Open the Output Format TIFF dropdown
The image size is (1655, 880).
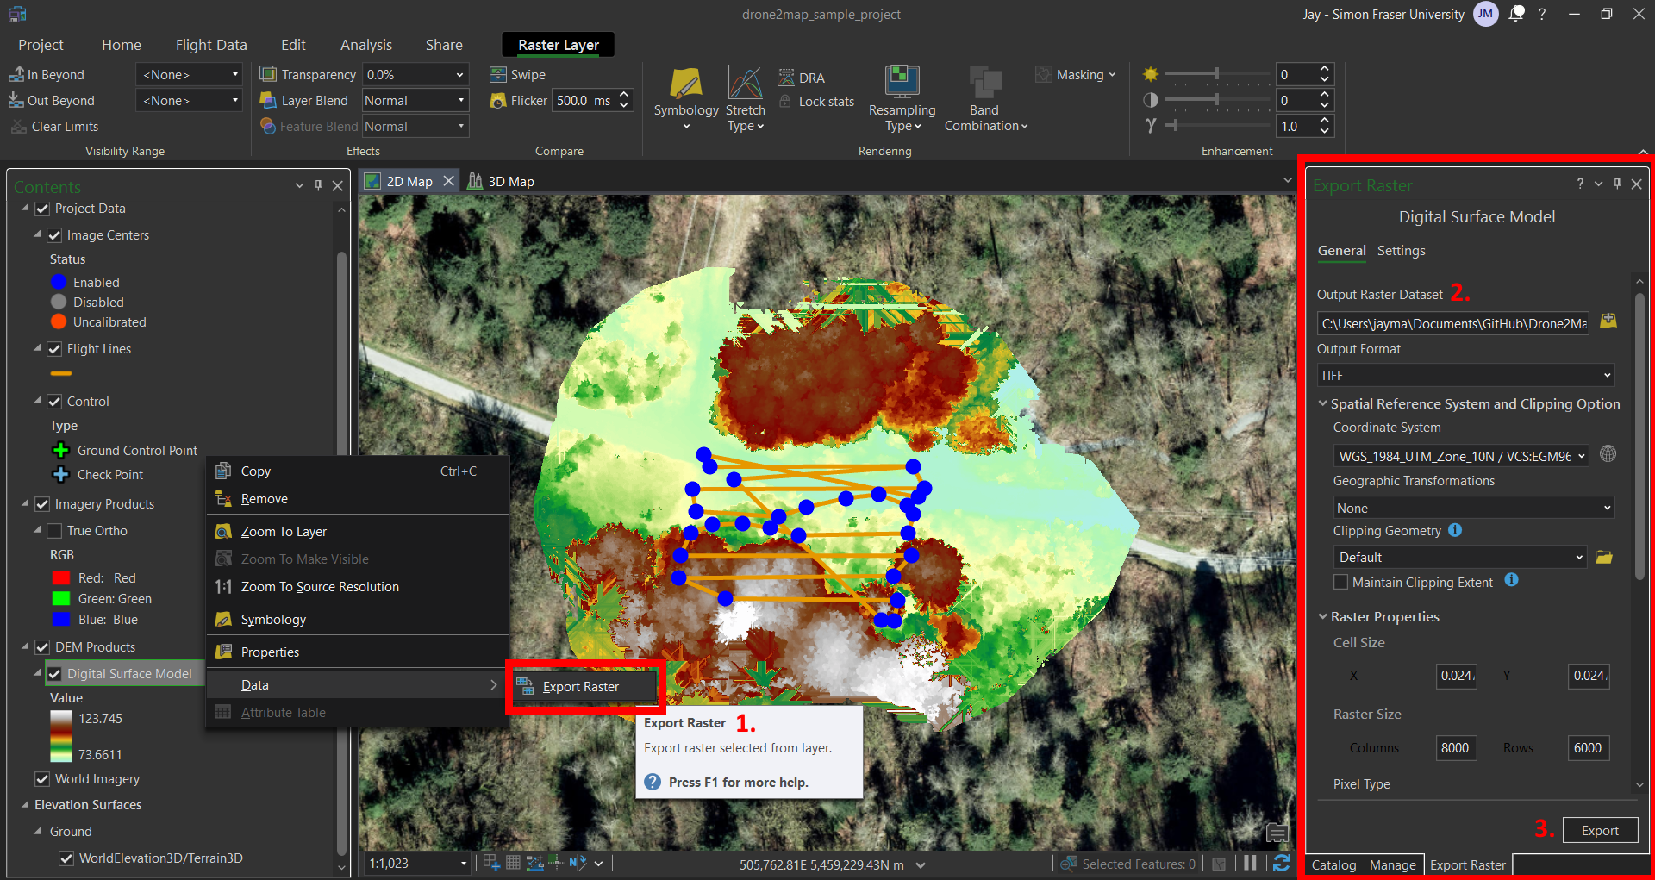click(1465, 376)
